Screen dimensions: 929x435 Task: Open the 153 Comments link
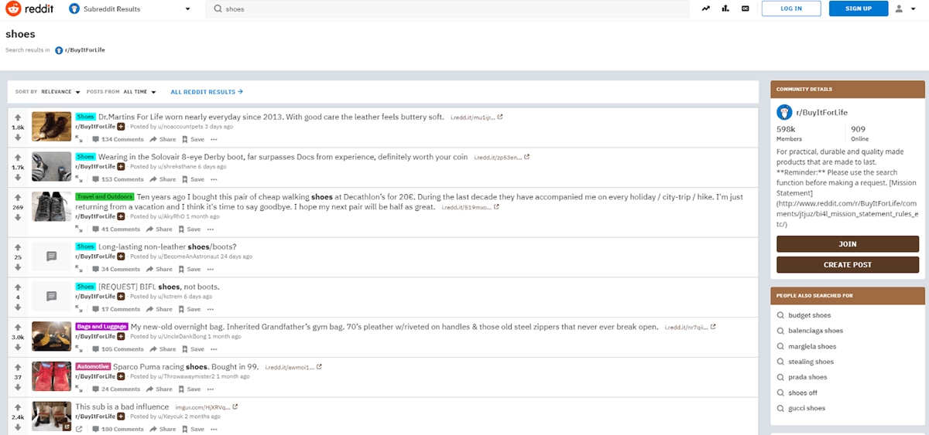coord(118,180)
